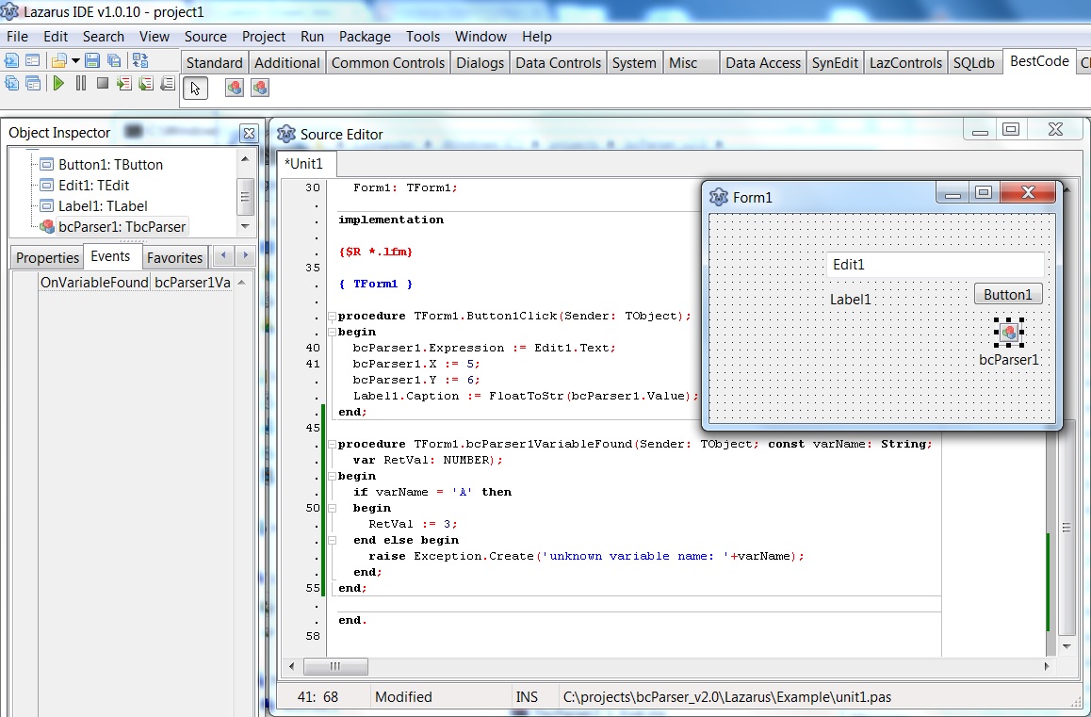
Task: Click the Edit1 text field on Form1
Action: (934, 265)
